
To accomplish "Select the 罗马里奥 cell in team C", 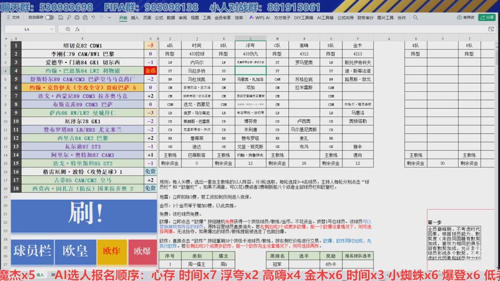I will 304,62.
